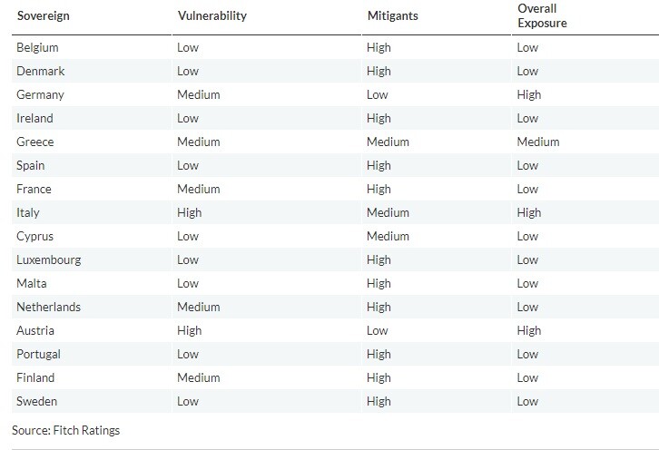Image resolution: width=659 pixels, height=450 pixels.
Task: Click Cyprus's Medium mitigants cell
Action: (388, 236)
